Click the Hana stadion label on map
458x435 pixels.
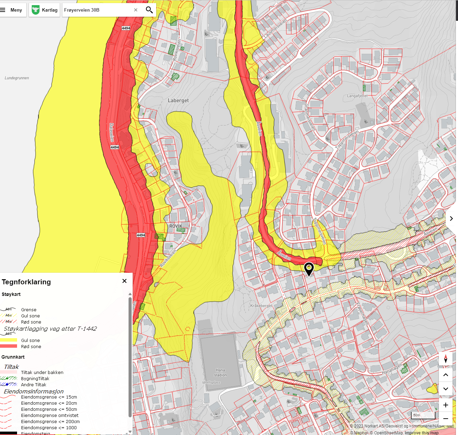tap(220, 373)
